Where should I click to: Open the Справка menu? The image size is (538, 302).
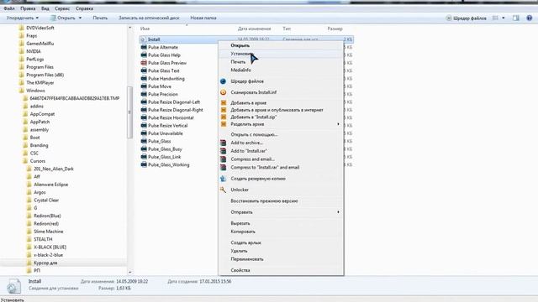tap(84, 8)
